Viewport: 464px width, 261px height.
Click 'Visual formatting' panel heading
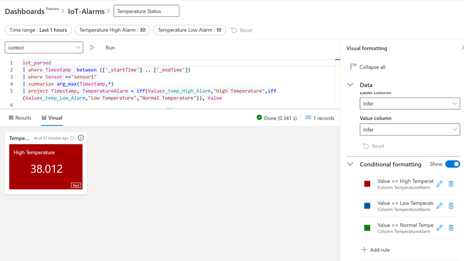click(x=366, y=48)
